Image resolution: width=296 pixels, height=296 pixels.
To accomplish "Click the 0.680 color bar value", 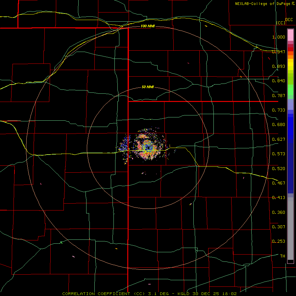I will [x=279, y=125].
